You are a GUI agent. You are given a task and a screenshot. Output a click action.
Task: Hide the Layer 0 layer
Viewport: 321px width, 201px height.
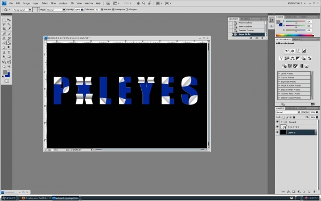click(x=277, y=132)
